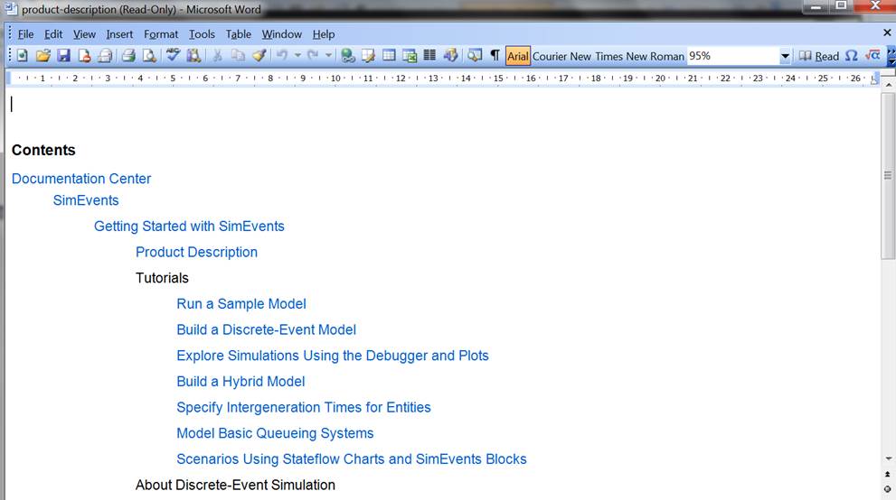The height and width of the screenshot is (500, 896).
Task: Open Toolbar Options chevron at toolbar end
Action: pos(891,56)
